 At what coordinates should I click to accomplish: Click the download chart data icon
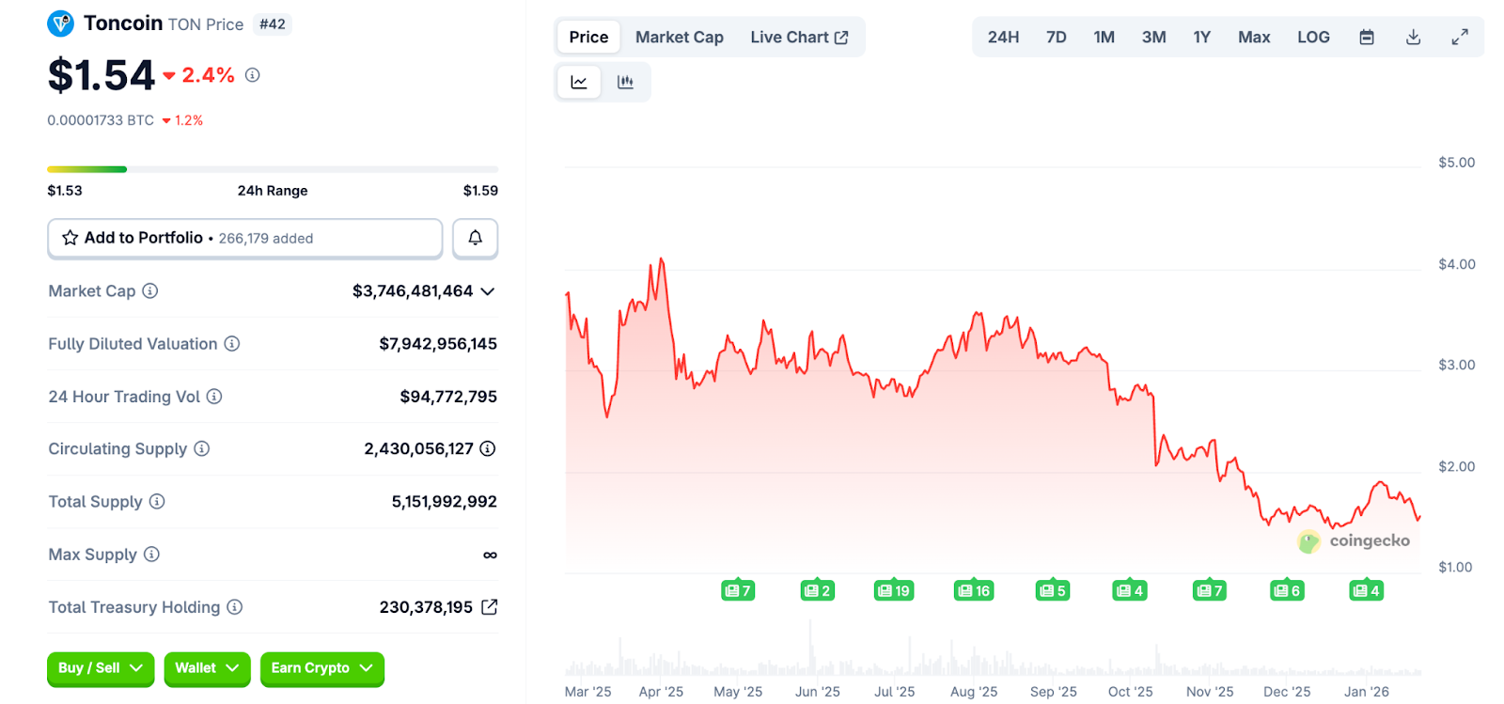point(1413,38)
